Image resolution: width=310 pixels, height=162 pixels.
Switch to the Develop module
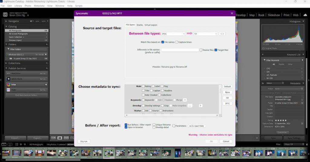(241, 15)
